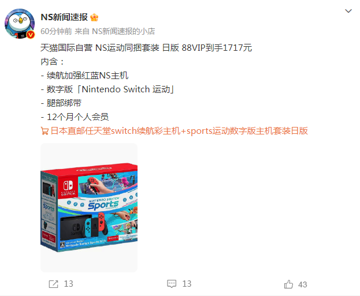Image resolution: width=360 pixels, height=296 pixels.
Task: View the Switch Sports bundle image
Action: pyautogui.click(x=89, y=208)
